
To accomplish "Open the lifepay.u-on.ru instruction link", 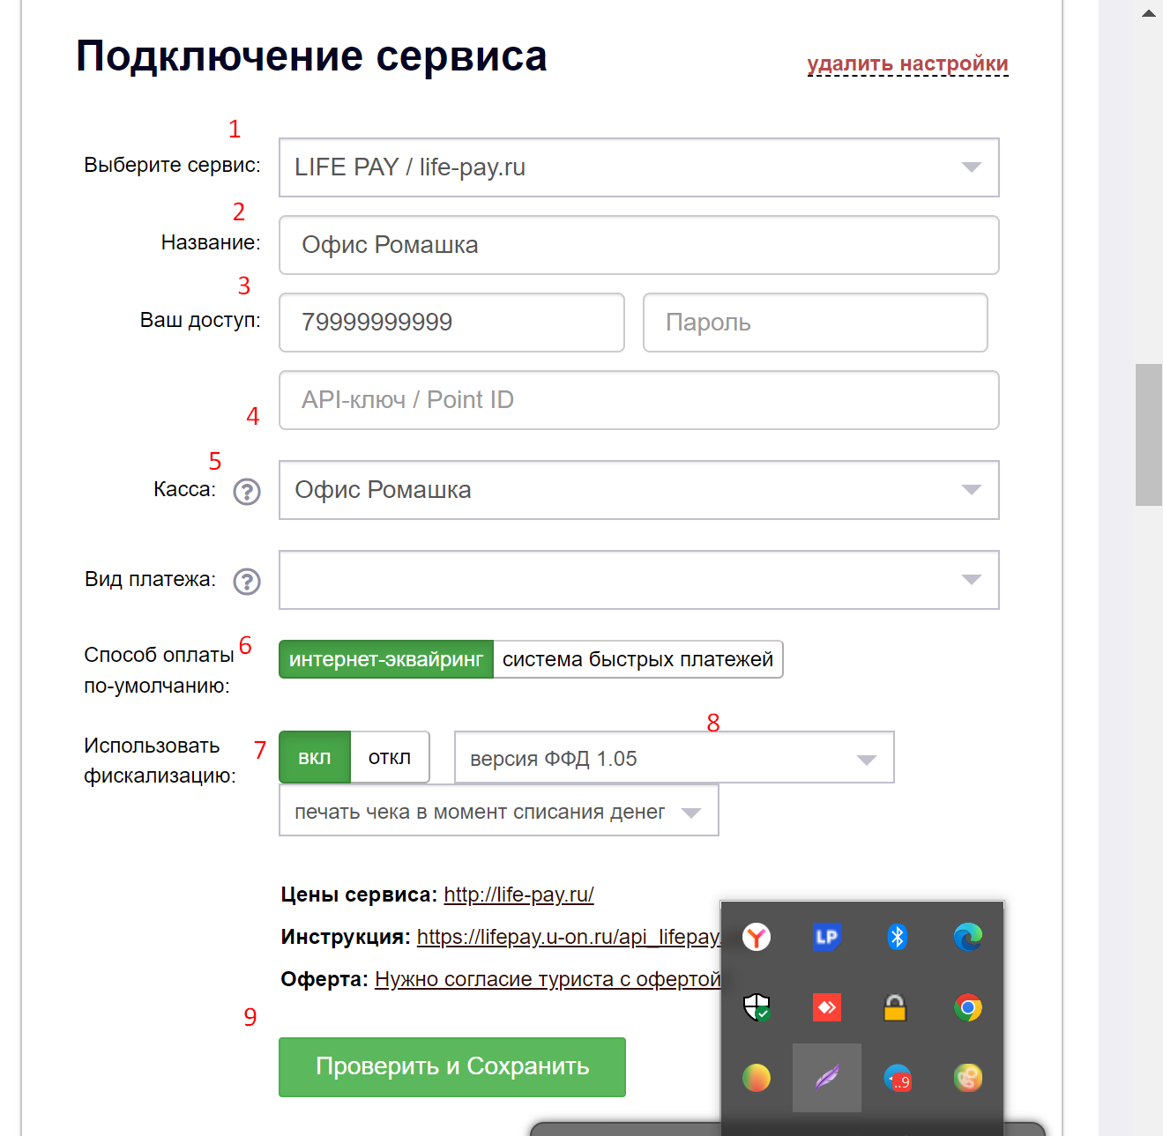I will 569,937.
